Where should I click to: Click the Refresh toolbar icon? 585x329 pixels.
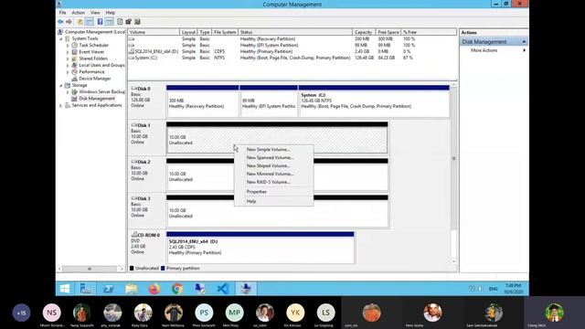pyautogui.click(x=120, y=22)
